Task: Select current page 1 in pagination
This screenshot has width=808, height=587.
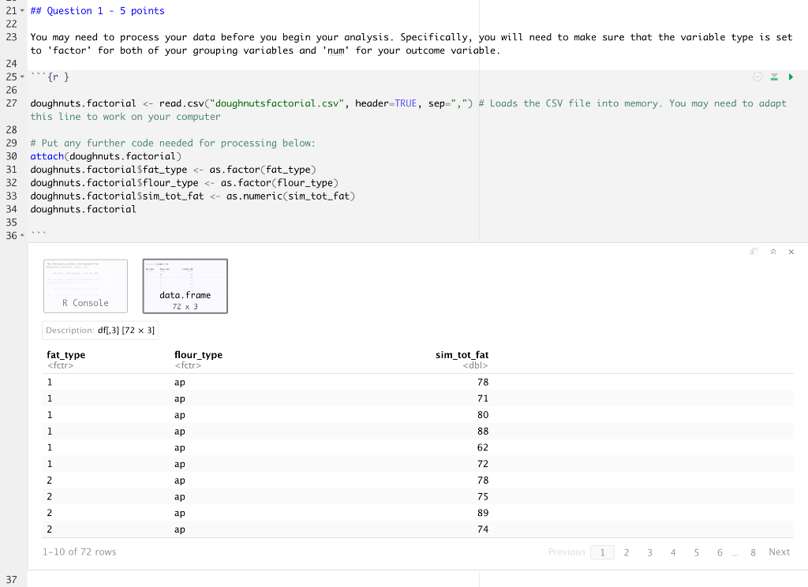Action: [x=602, y=552]
